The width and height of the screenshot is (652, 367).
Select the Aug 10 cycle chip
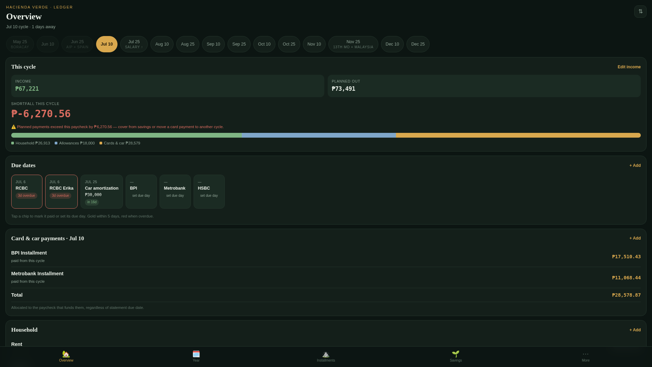(162, 44)
